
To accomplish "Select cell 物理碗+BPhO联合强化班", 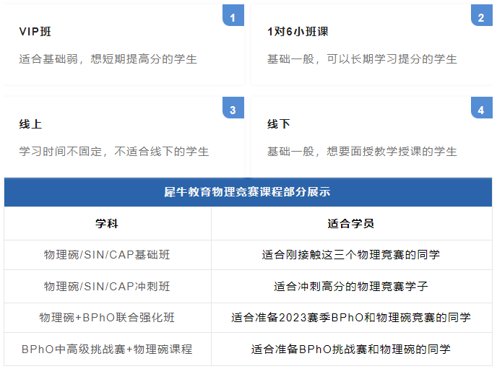I will pos(108,318).
